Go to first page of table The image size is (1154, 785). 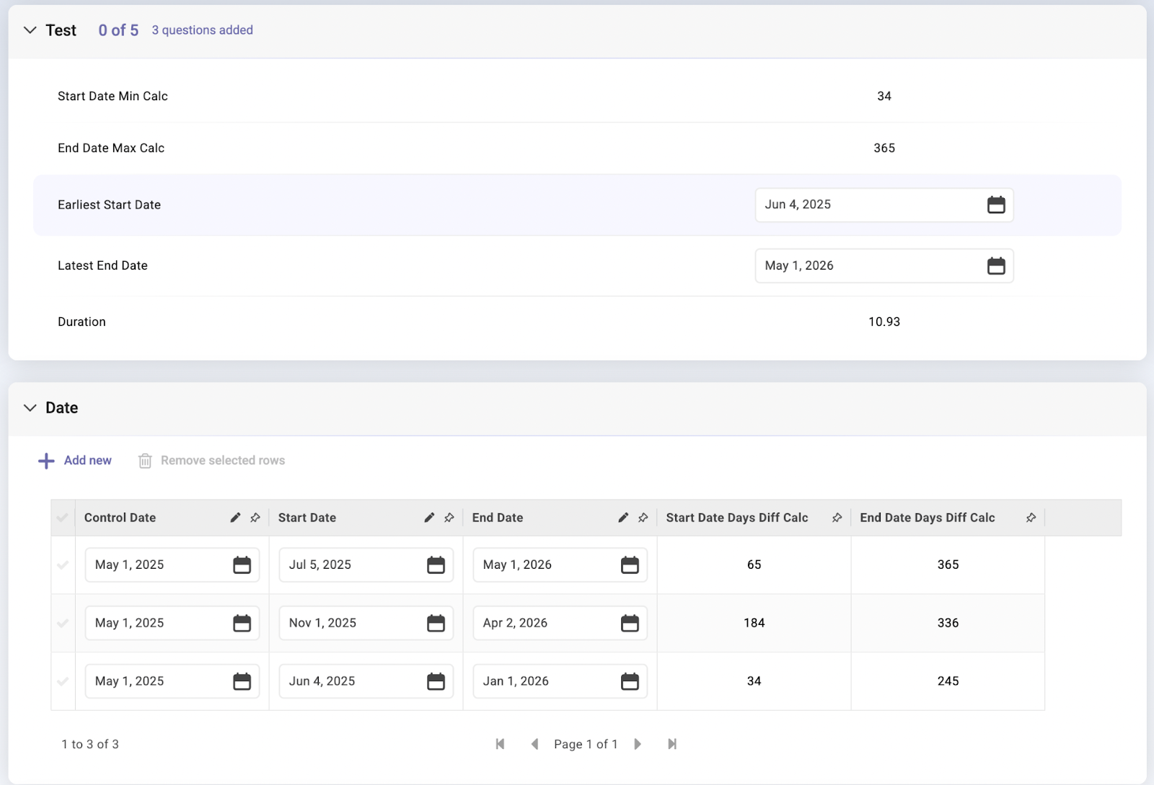tap(500, 744)
